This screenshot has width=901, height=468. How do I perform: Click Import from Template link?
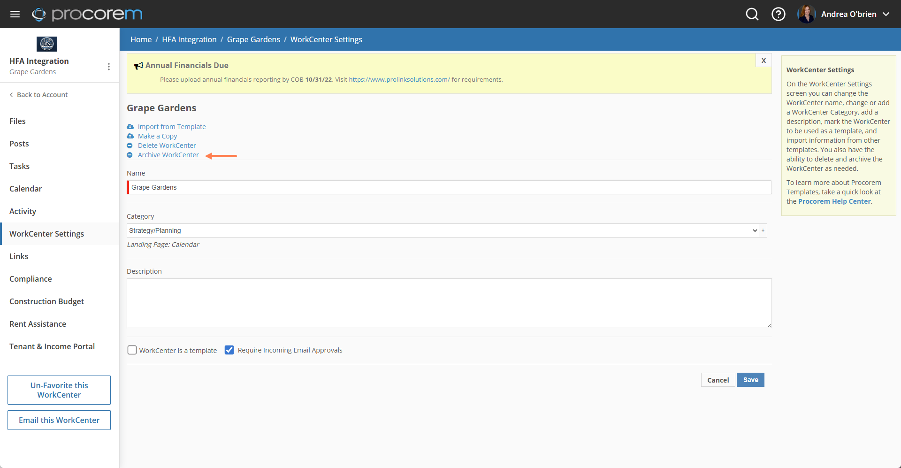pyautogui.click(x=172, y=127)
